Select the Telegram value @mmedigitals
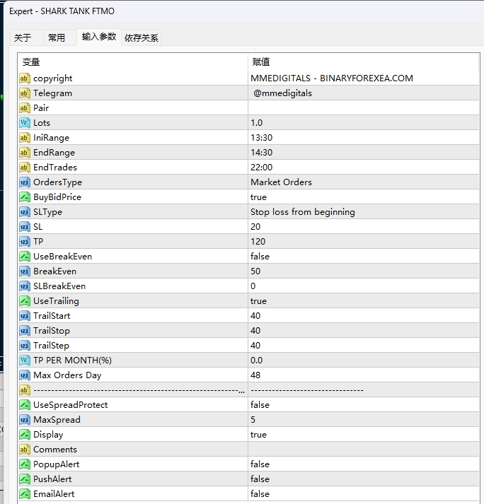This screenshot has height=504, width=484. (x=282, y=93)
